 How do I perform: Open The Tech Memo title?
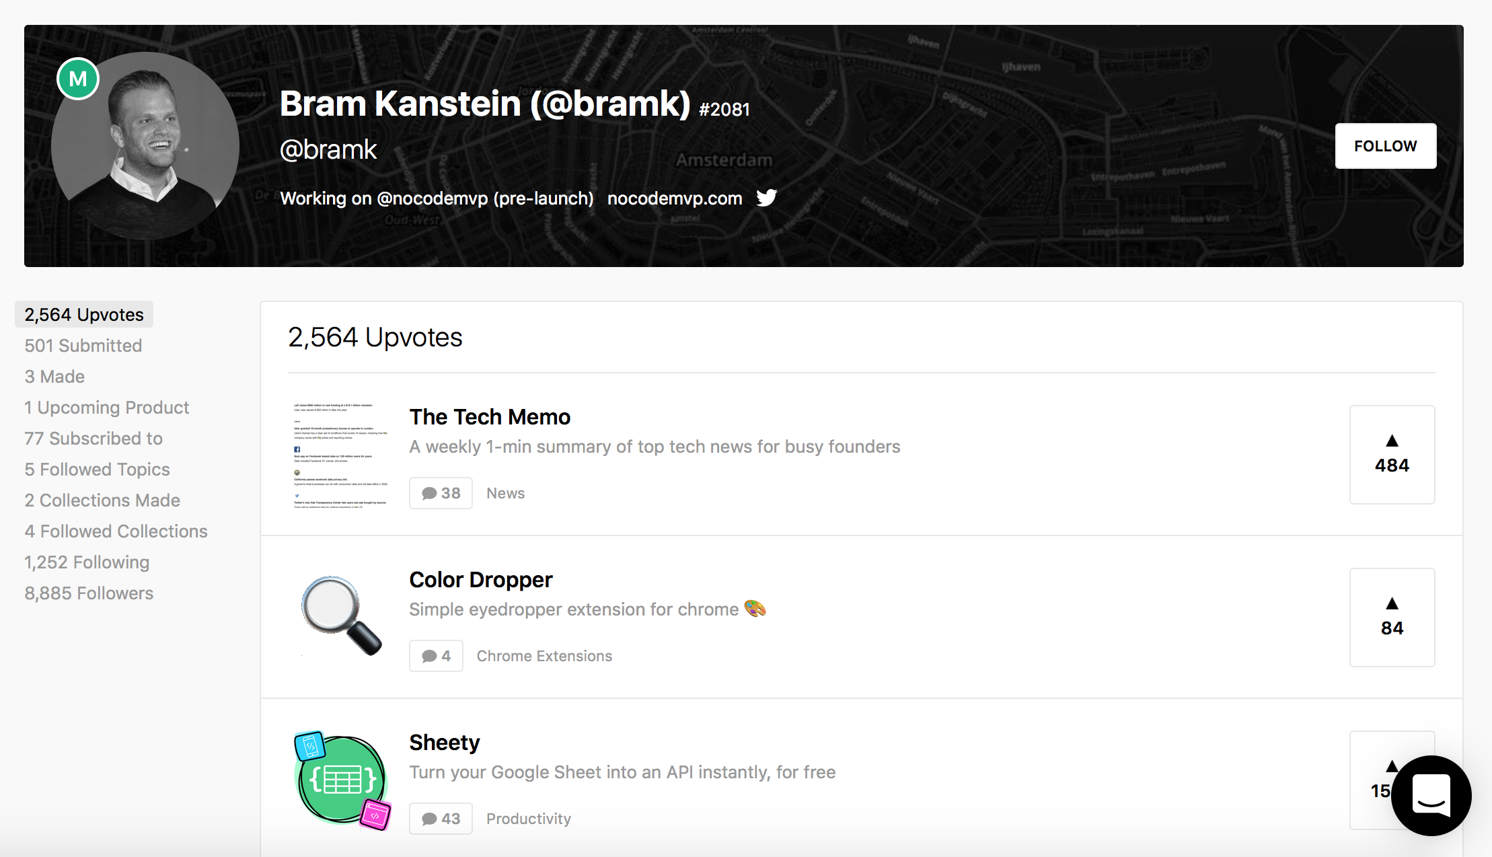click(490, 417)
